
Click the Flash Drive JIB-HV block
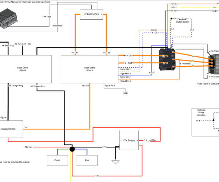tap(90, 69)
